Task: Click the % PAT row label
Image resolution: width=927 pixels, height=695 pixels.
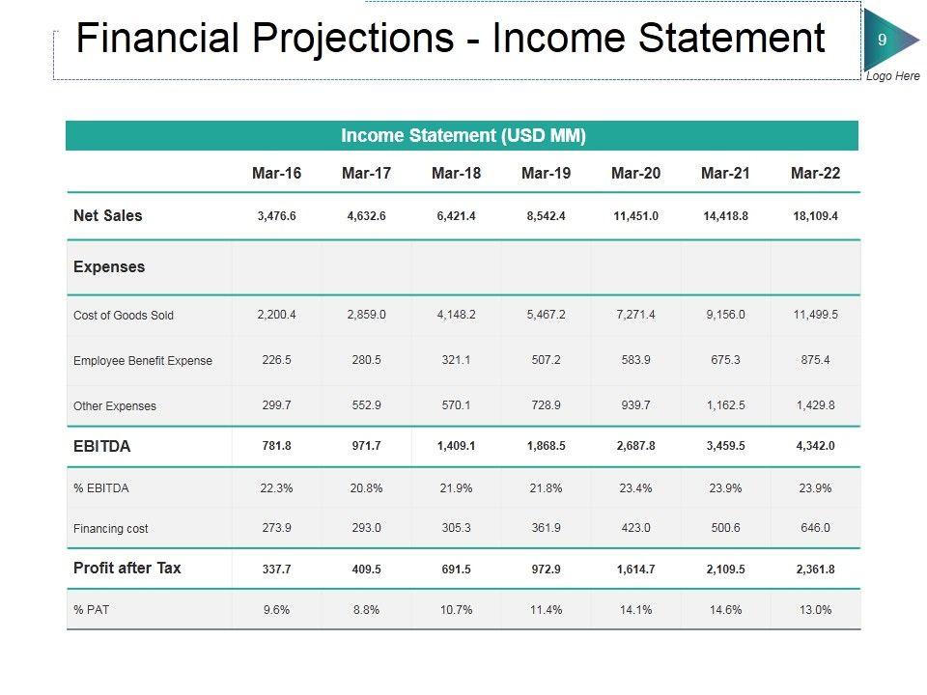Action: tap(92, 610)
